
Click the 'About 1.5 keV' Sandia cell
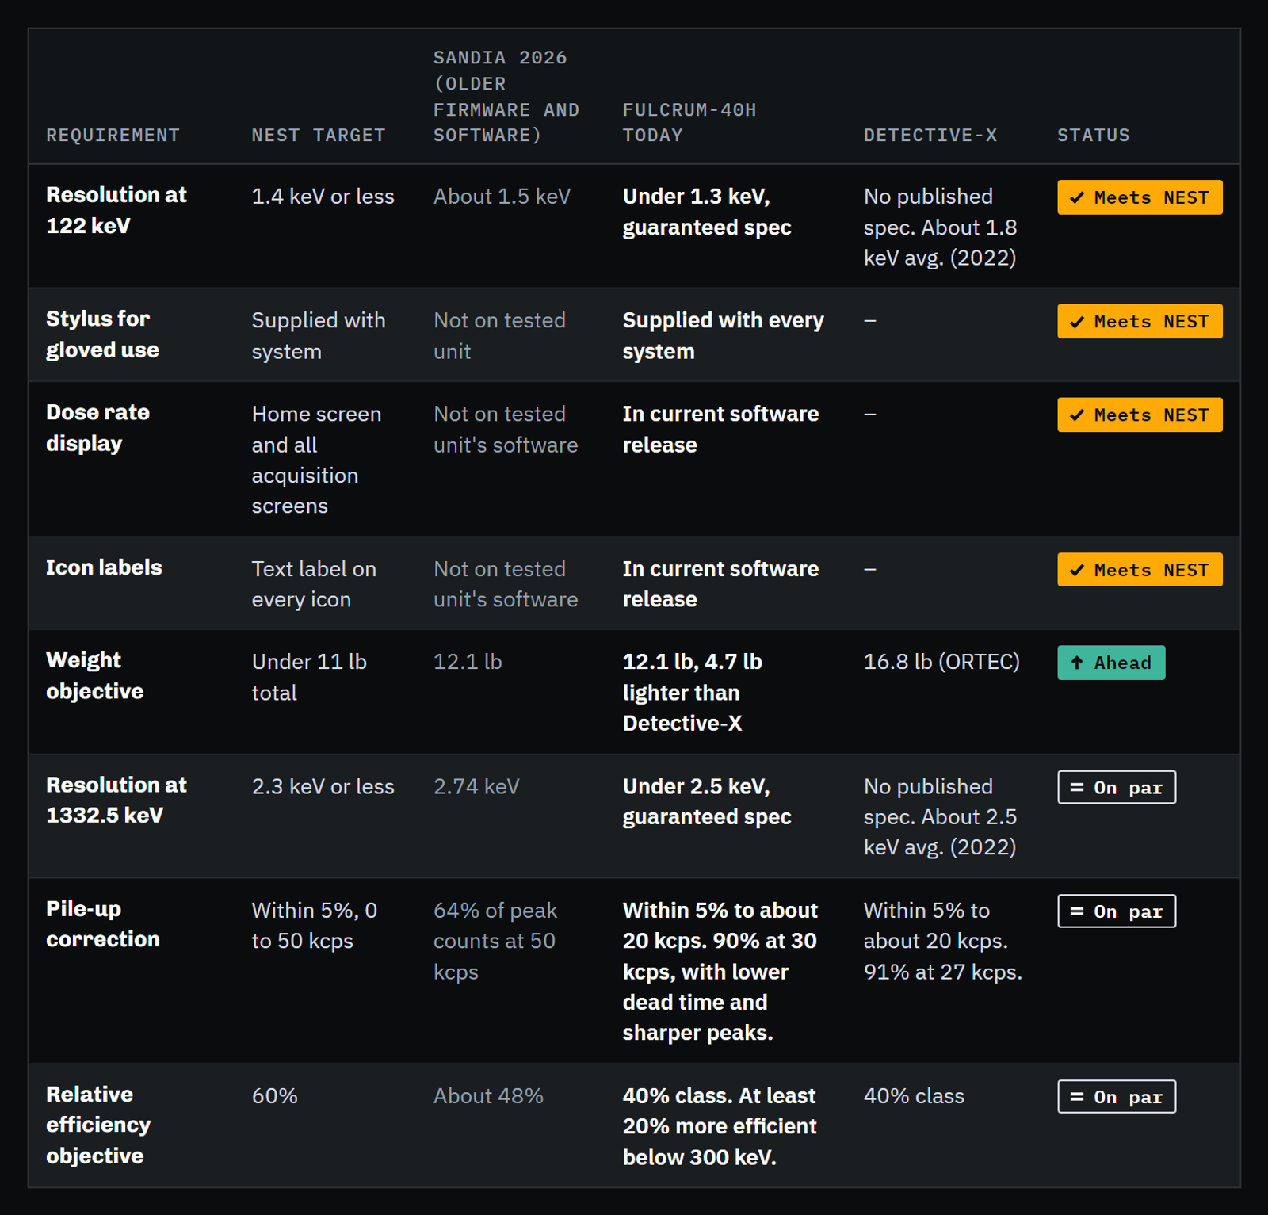(502, 197)
